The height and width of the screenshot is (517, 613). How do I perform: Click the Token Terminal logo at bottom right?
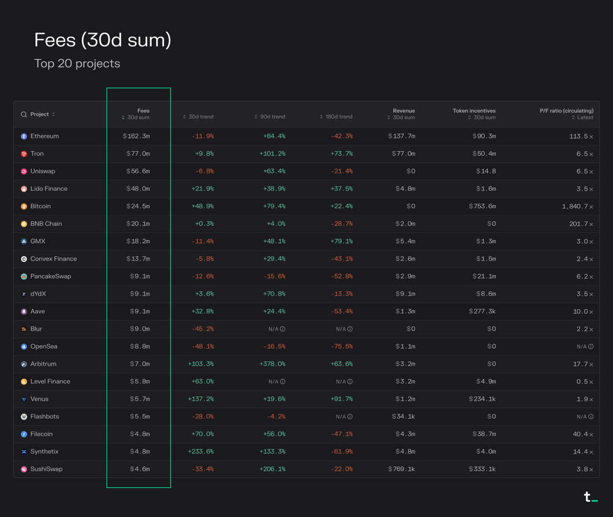pos(591,497)
